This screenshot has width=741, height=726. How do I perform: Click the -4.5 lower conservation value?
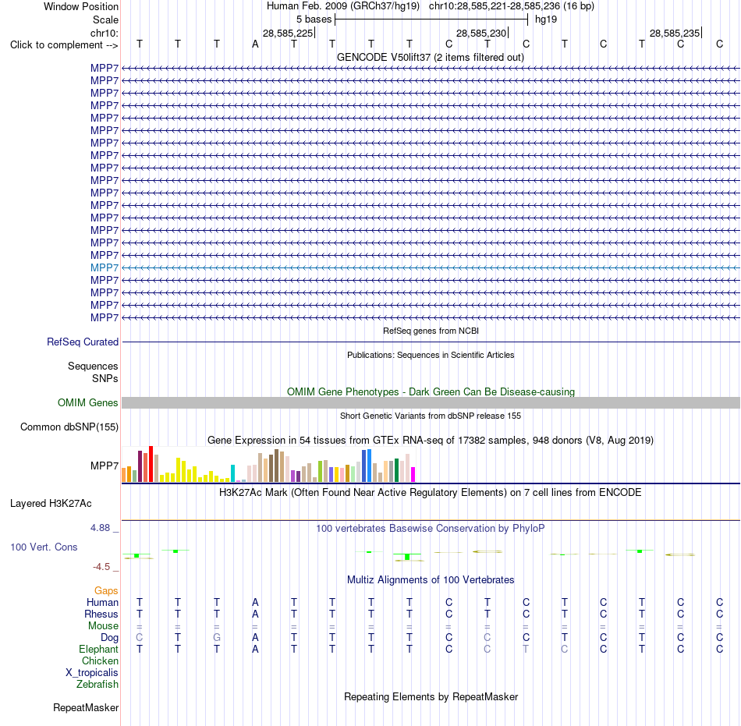pyautogui.click(x=101, y=566)
